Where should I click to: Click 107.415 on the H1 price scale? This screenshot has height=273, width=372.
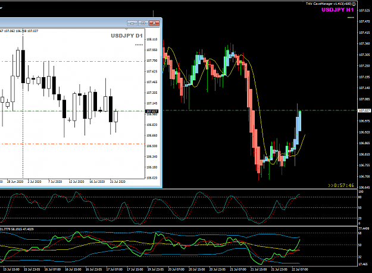(364, 33)
